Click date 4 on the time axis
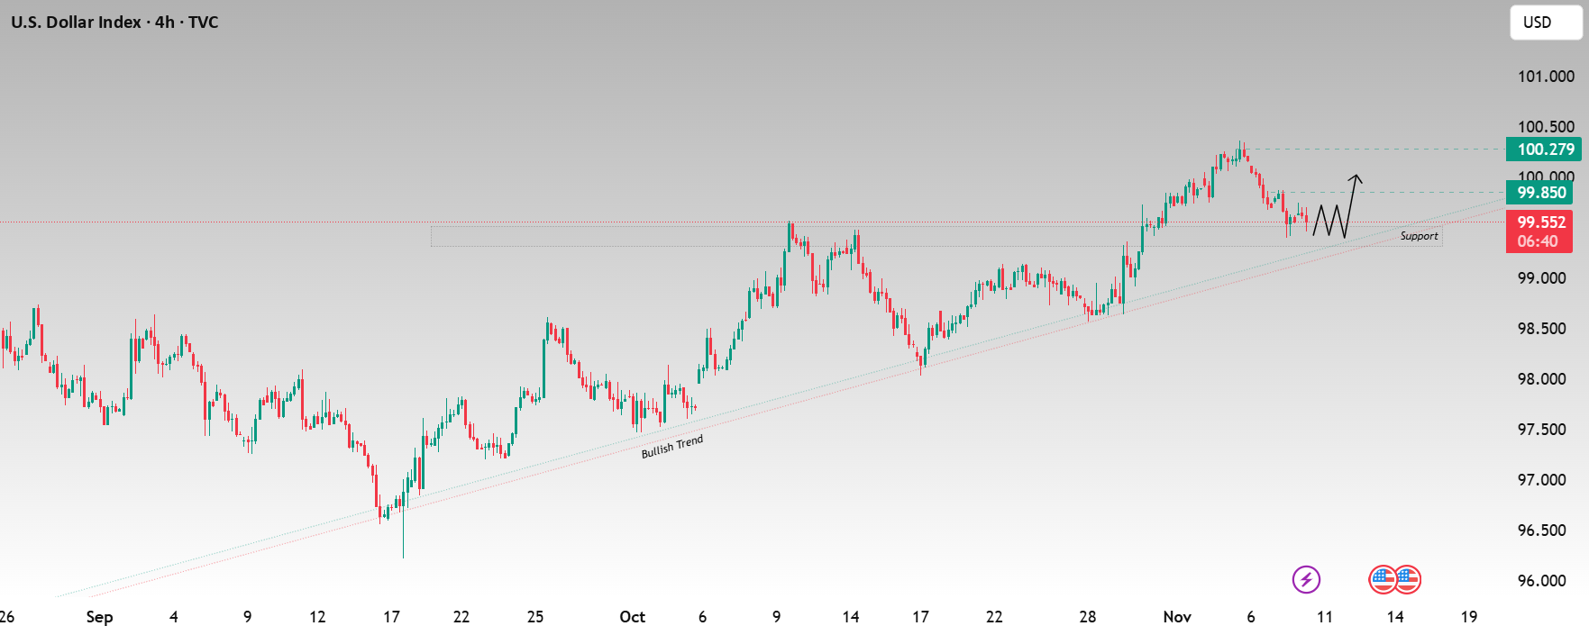 [x=174, y=617]
